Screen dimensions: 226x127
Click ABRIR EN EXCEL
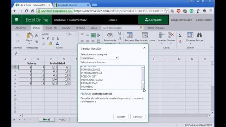click(156, 28)
